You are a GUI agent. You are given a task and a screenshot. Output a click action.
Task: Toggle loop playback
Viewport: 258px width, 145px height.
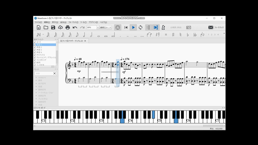tap(141, 27)
